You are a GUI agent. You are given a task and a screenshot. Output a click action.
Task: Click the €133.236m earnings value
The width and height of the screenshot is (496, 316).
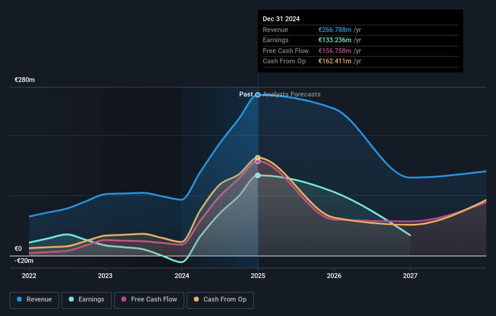tap(335, 40)
